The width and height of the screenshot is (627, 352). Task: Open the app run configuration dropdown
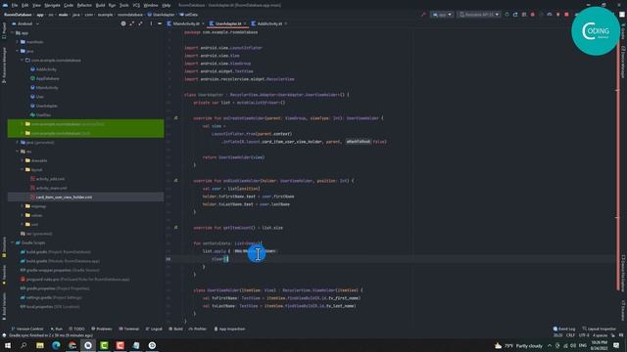(x=442, y=15)
